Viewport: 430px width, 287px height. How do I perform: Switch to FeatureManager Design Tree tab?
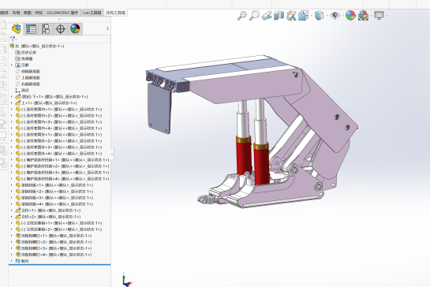click(17, 29)
